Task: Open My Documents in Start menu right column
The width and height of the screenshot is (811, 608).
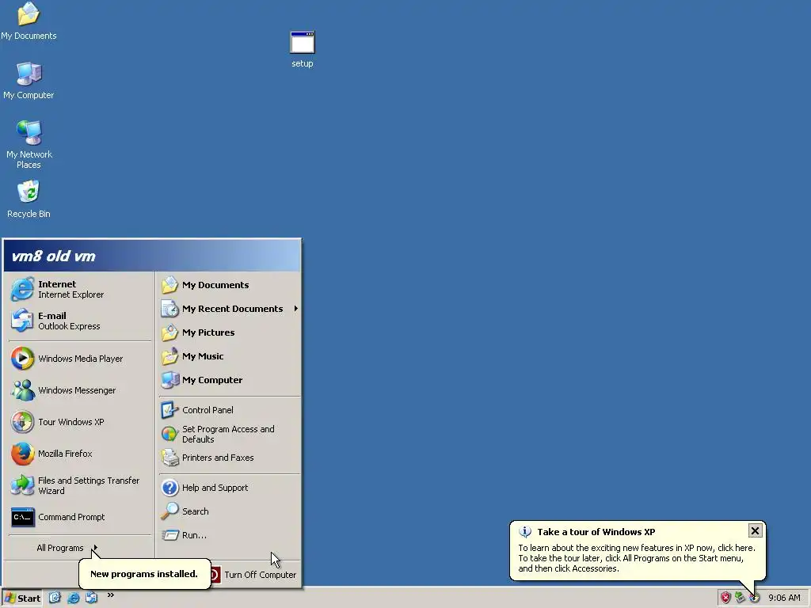Action: click(x=229, y=285)
